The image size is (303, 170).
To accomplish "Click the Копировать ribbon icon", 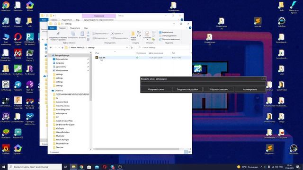I will coord(73,34).
